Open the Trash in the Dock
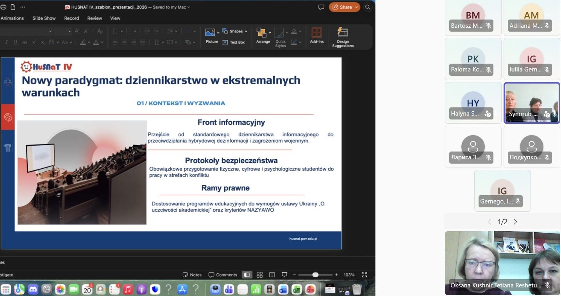The height and width of the screenshot is (296, 561). click(357, 289)
